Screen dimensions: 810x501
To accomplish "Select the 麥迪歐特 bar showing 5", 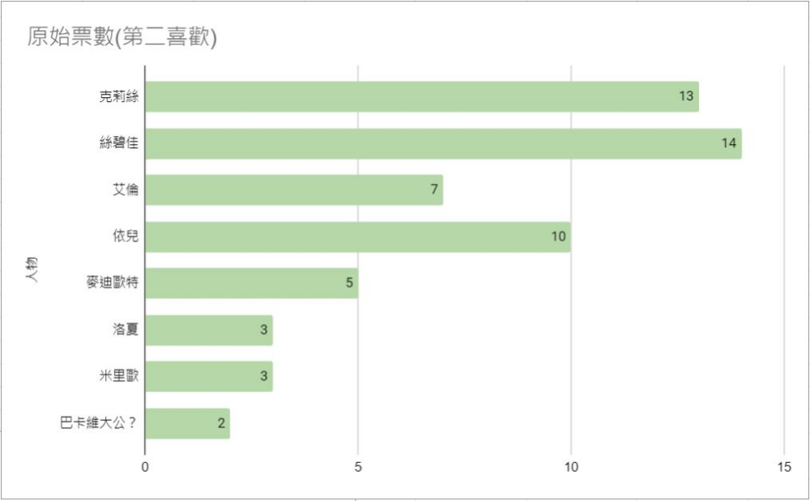I will pyautogui.click(x=252, y=283).
